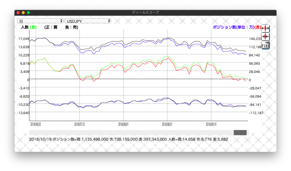Click the -6,820 left axis value

click(24, 96)
